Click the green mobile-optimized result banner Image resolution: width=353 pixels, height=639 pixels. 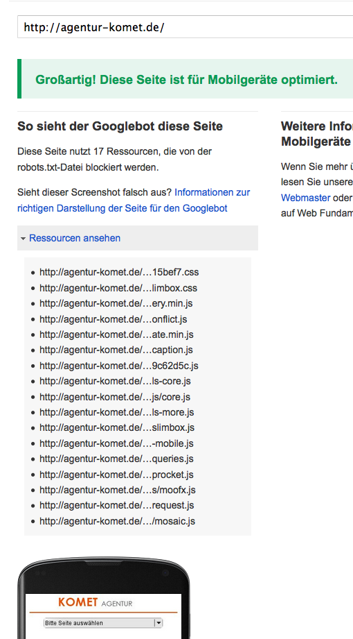coord(185,79)
